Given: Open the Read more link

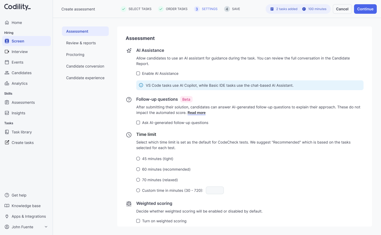Looking at the screenshot, I should pyautogui.click(x=196, y=113).
